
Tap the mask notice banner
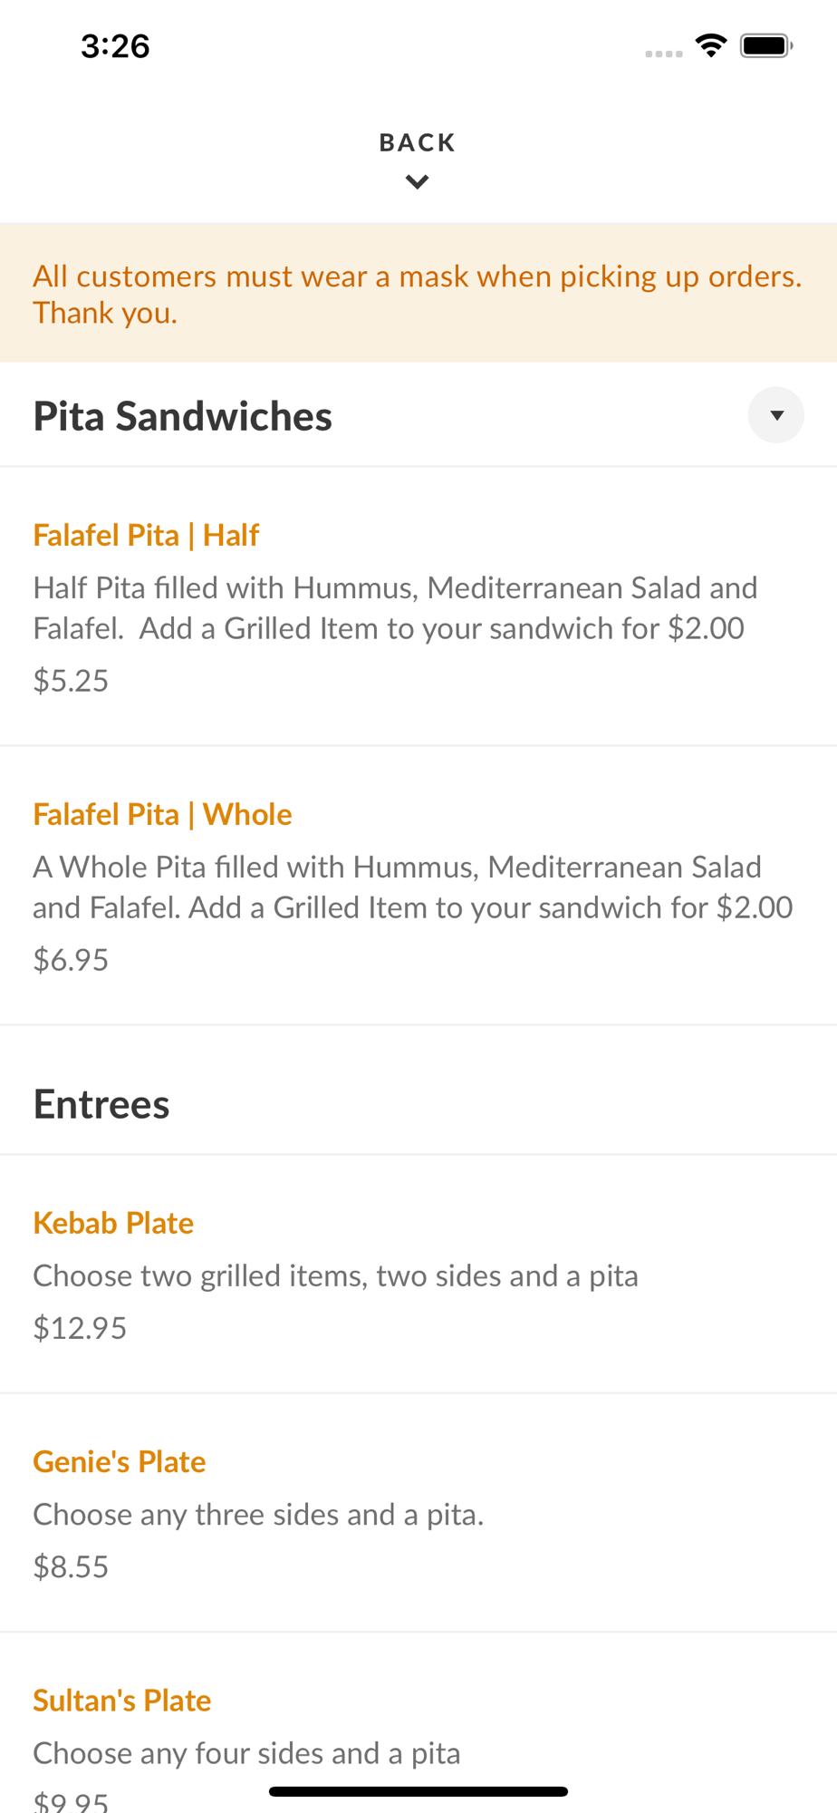click(417, 294)
